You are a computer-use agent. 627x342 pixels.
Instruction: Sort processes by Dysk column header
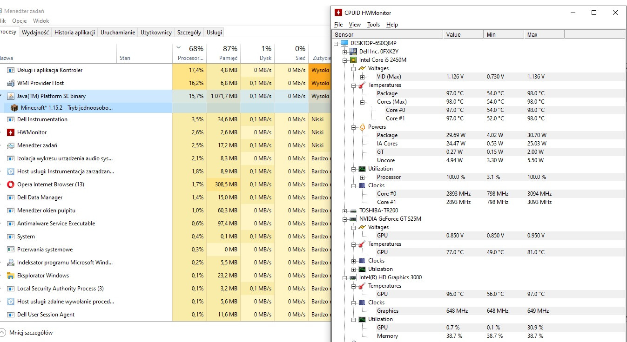click(258, 53)
